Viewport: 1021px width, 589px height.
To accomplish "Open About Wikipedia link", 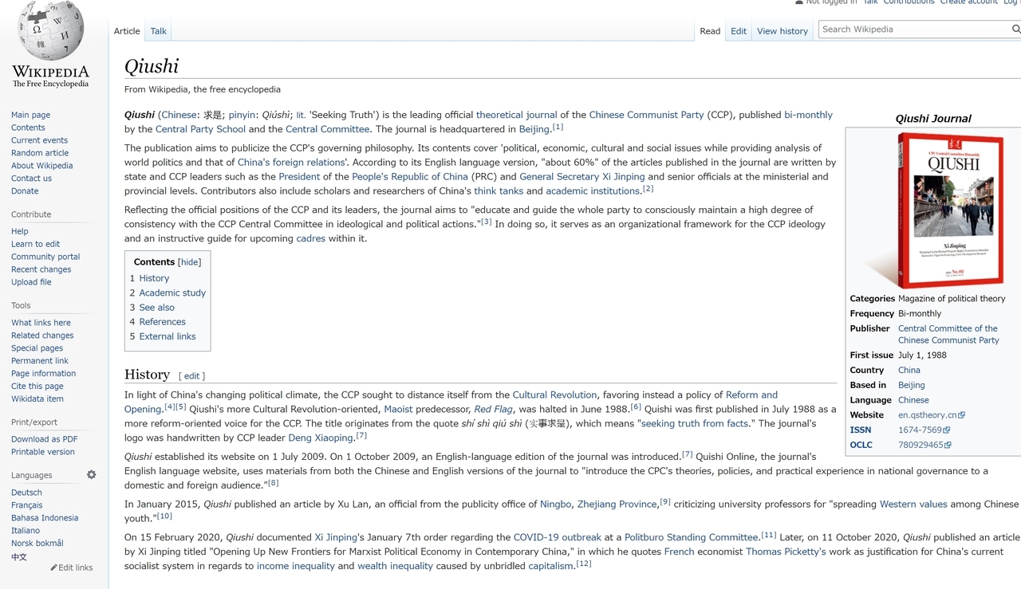I will [41, 166].
